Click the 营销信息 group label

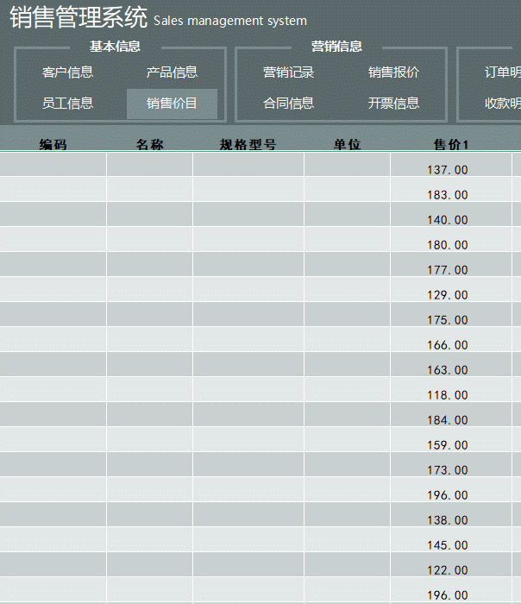(336, 47)
